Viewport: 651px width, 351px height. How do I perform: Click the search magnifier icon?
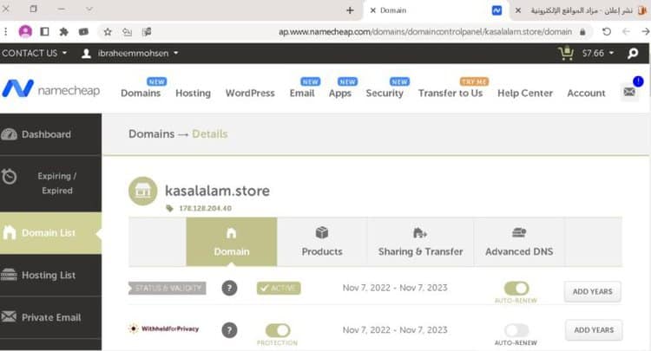tap(633, 53)
